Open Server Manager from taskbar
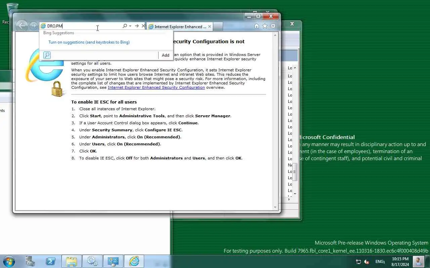 click(x=30, y=261)
